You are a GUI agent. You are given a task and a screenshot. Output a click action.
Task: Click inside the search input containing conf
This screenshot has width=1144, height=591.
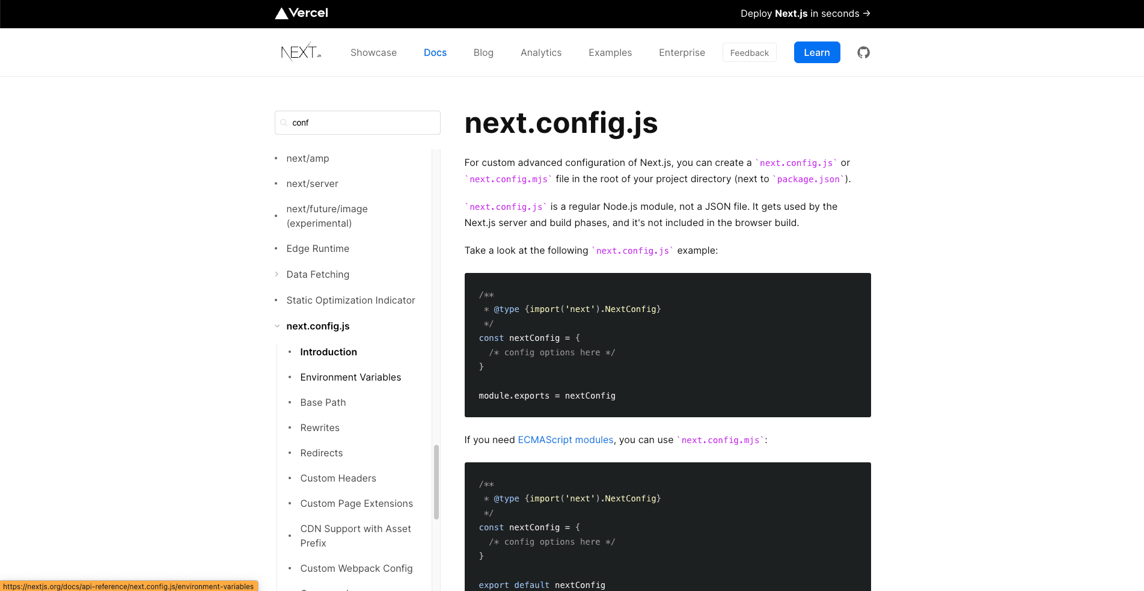click(x=357, y=123)
